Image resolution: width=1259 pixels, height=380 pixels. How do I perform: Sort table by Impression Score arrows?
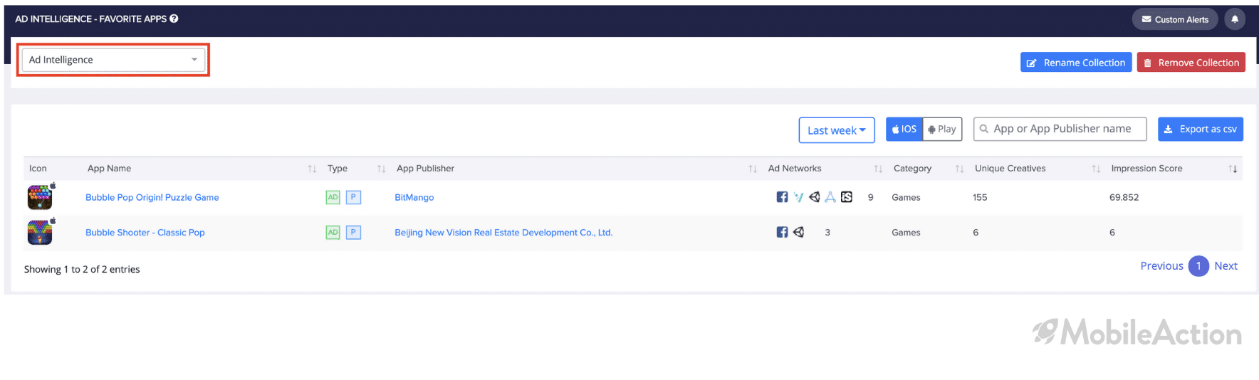[1233, 169]
